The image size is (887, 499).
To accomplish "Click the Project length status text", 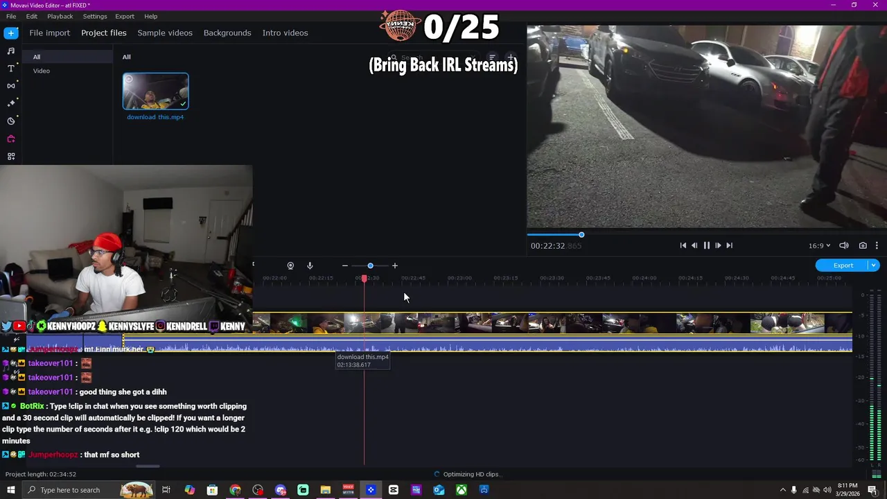I will point(41,474).
